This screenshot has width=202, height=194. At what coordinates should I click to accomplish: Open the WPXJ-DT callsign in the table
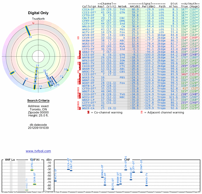tap(88, 60)
